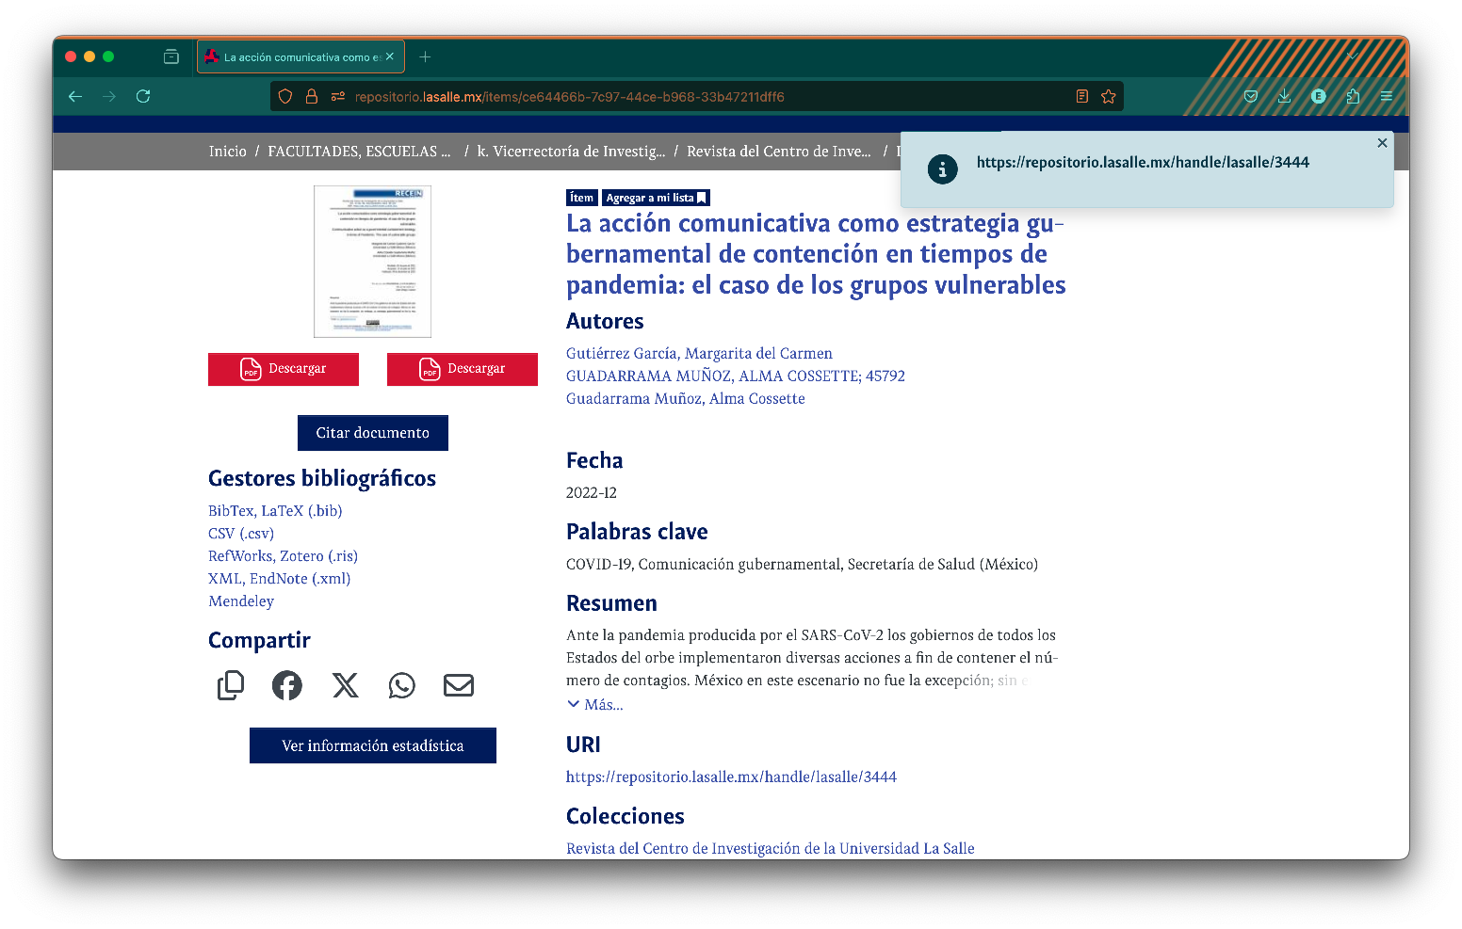
Task: Open Ver información estadística
Action: 373,745
